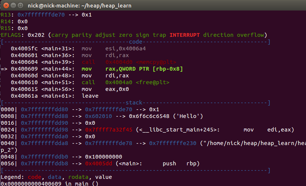
Task: Click the 'overflow' flag text
Action: (x=250, y=35)
